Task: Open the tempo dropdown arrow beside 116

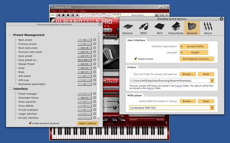Action: (167, 15)
